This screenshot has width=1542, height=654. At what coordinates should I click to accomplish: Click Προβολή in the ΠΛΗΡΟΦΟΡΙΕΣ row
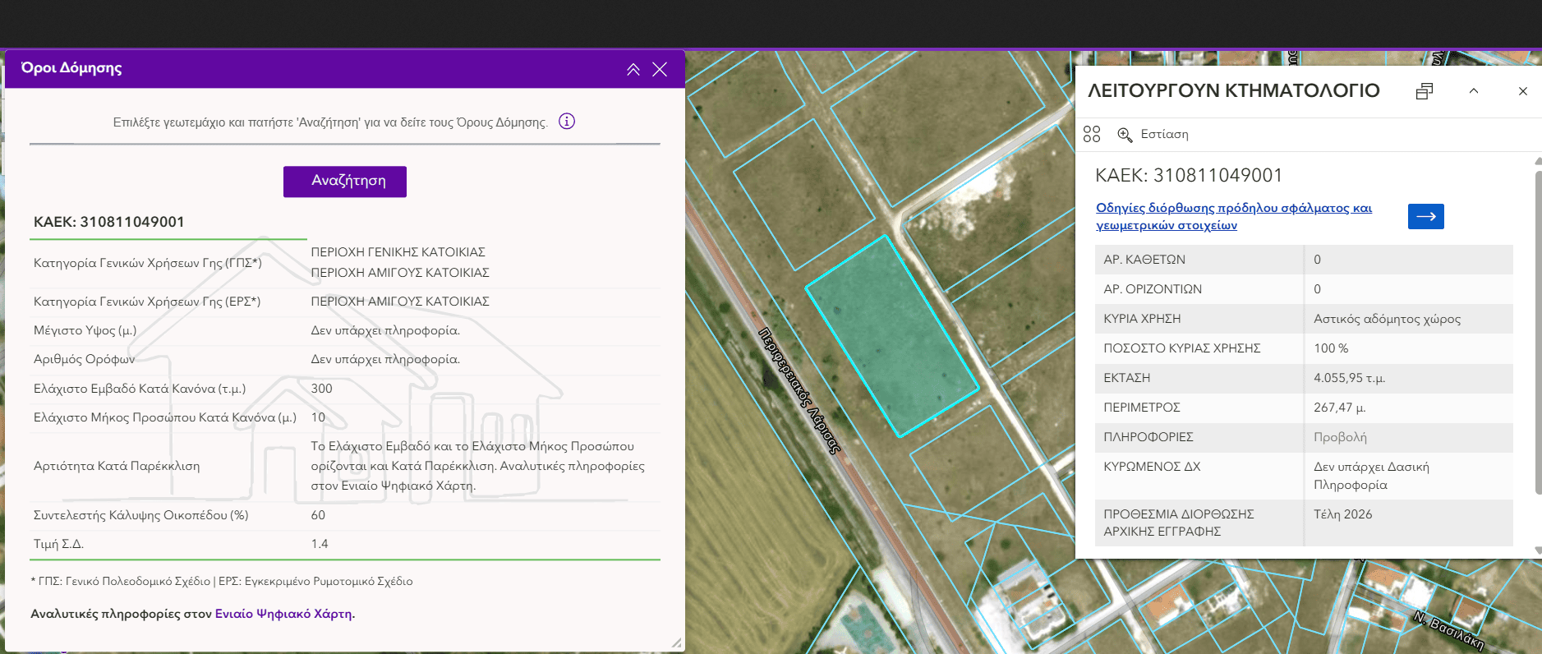tap(1340, 437)
